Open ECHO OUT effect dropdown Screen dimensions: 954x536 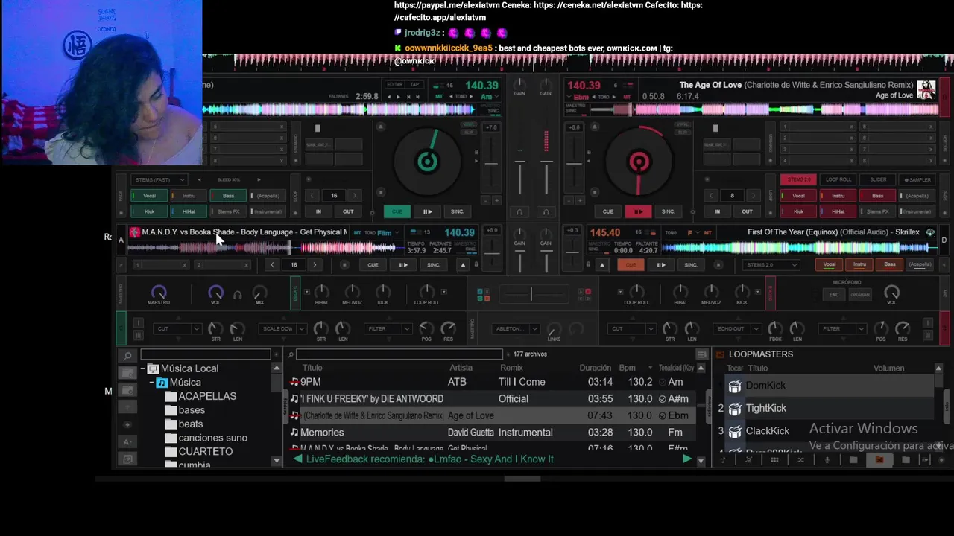[x=736, y=328]
